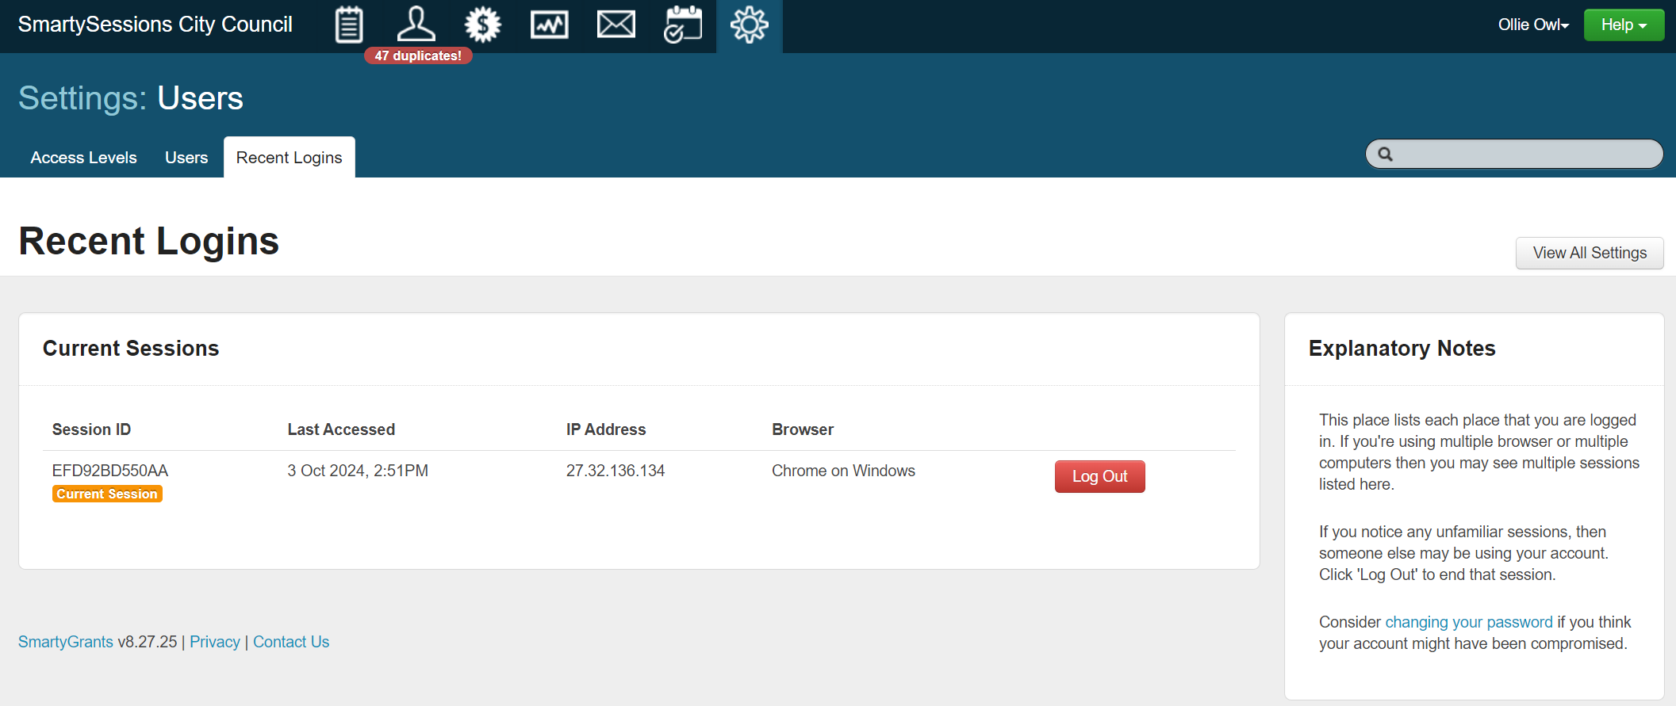1676x706 pixels.
Task: Click the 47 duplicates warning badge
Action: (418, 55)
